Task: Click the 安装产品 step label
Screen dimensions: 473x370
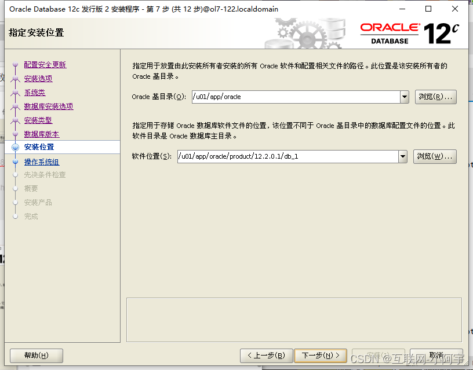Action: [x=38, y=203]
